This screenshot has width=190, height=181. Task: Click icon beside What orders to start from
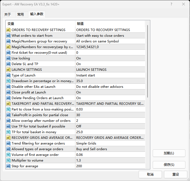point(8,35)
